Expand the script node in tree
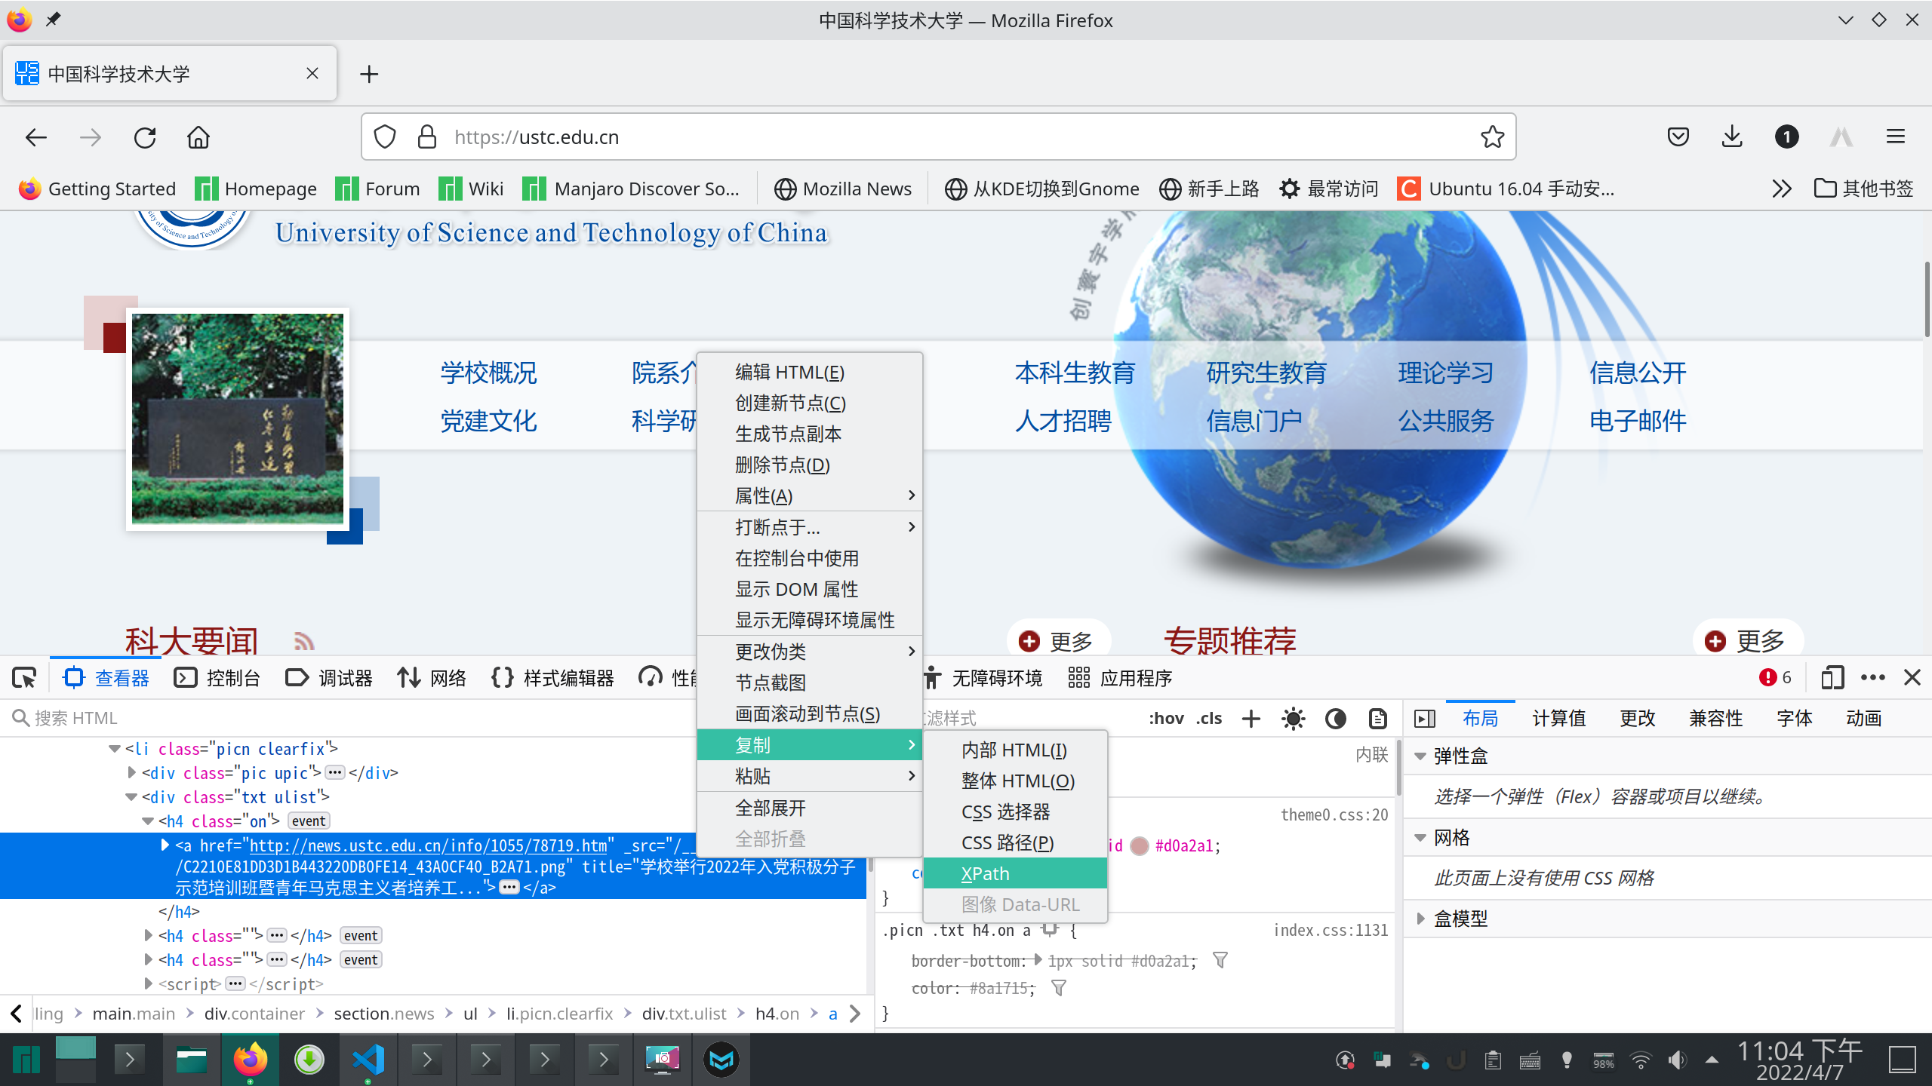This screenshot has height=1086, width=1932. [148, 983]
